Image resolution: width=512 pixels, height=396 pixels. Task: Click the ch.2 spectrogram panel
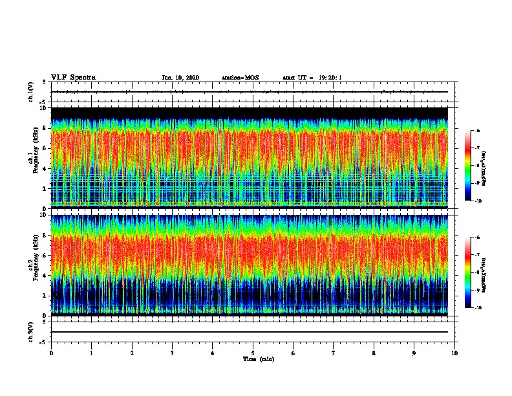tap(250, 265)
